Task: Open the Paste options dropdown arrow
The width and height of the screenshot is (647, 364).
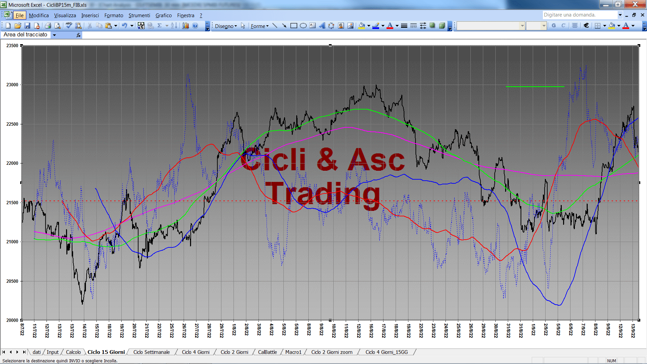Action: 116,26
